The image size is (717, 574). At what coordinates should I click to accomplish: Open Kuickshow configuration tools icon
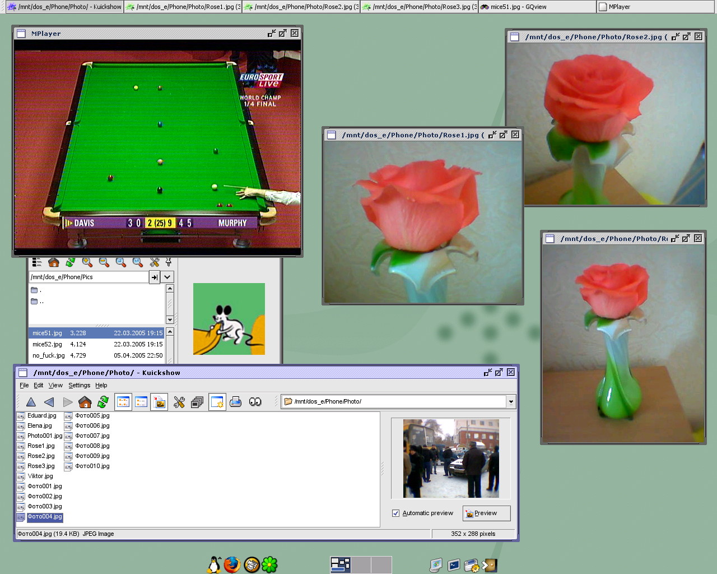pos(179,402)
